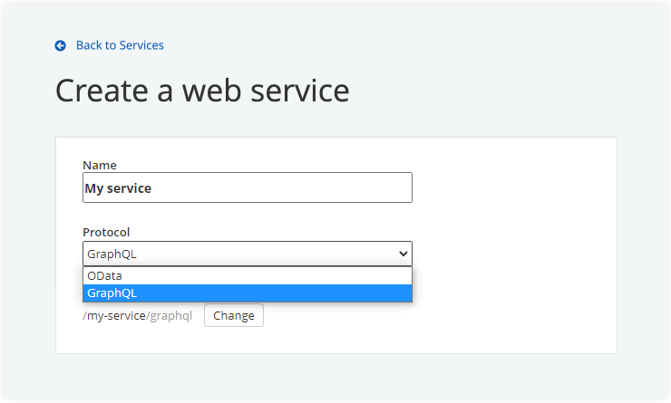
Task: Click the GraphQL value shown in Protocol box
Action: [x=110, y=254]
